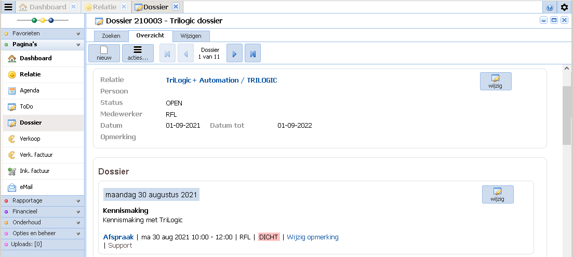Go to the next dossier record
The height and width of the screenshot is (257, 573).
click(x=234, y=53)
